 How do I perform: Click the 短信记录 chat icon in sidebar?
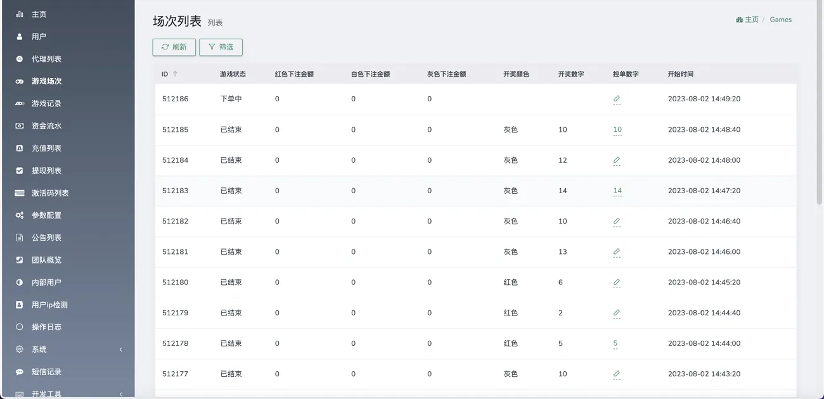[19, 372]
